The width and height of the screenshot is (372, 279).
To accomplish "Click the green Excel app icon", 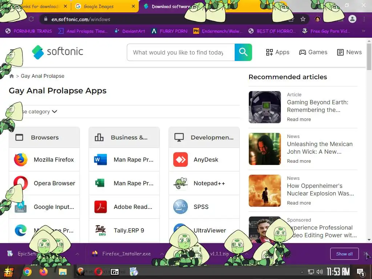I will pos(100,183).
